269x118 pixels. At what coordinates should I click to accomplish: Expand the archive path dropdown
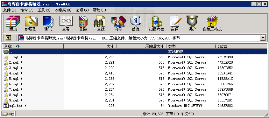pos(263,38)
